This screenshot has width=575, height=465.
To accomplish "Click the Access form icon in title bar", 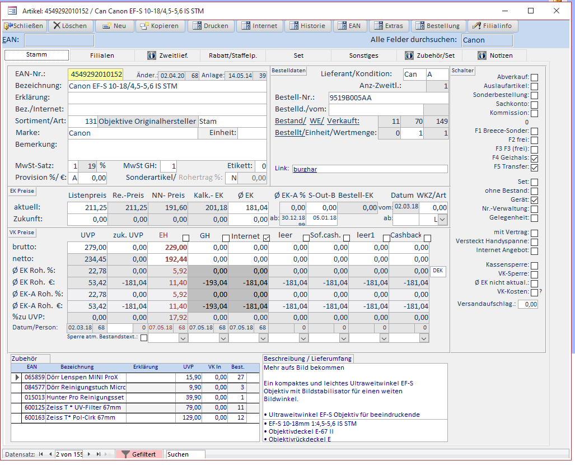I will [x=12, y=11].
